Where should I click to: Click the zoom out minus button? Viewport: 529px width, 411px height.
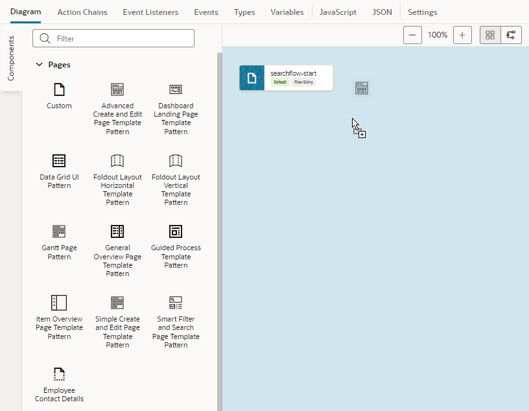coord(413,34)
